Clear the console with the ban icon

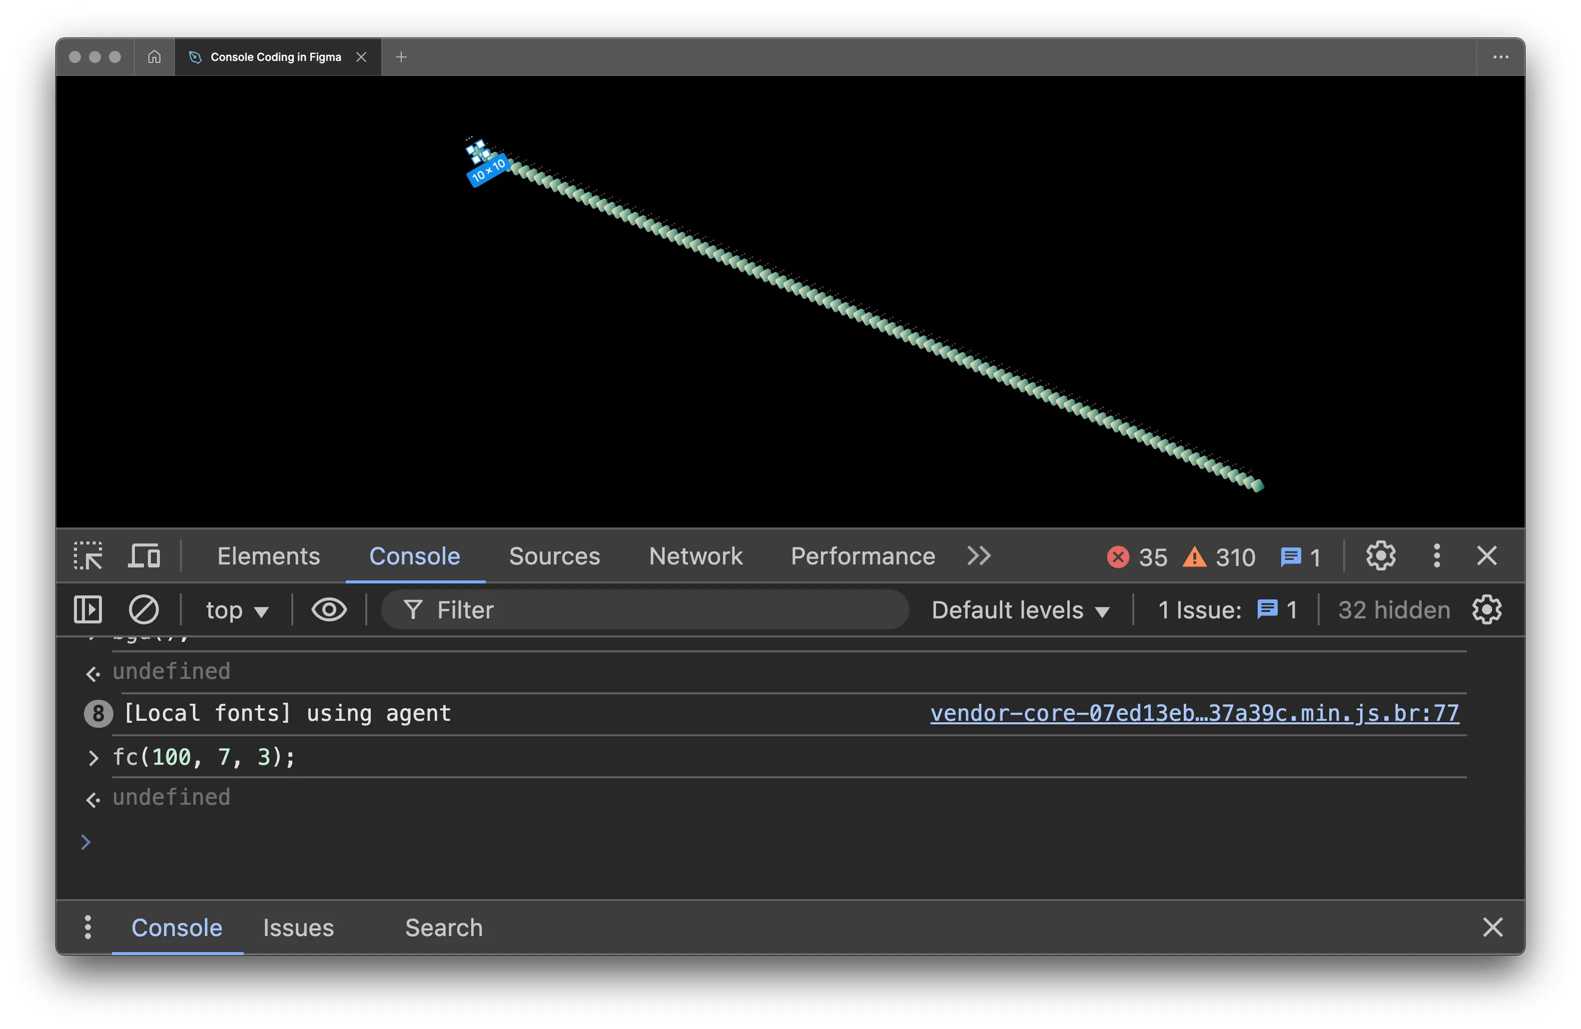click(x=143, y=610)
